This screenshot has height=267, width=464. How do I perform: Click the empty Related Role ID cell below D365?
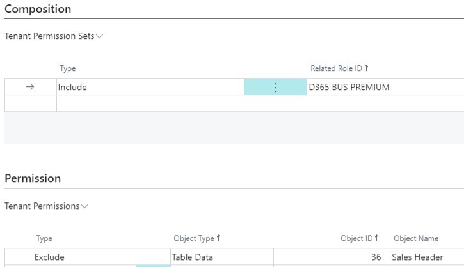point(384,103)
